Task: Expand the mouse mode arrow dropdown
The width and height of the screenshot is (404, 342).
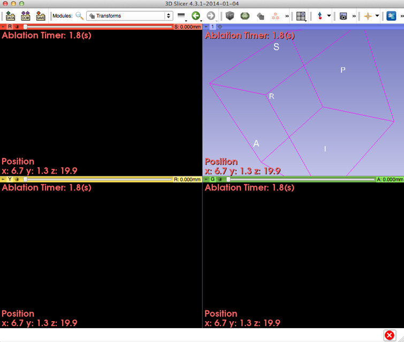Action: pyautogui.click(x=329, y=16)
